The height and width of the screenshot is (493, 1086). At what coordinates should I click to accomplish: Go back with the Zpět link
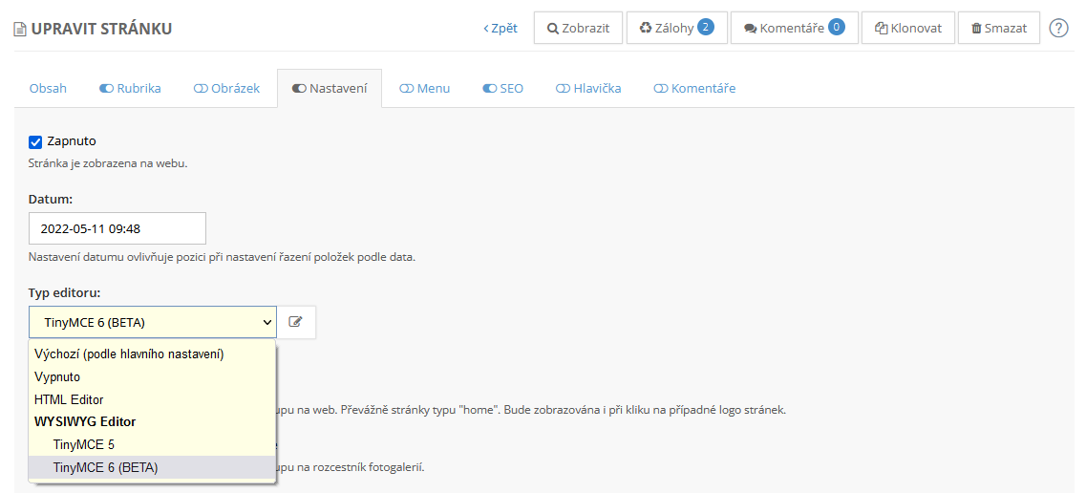pos(500,28)
